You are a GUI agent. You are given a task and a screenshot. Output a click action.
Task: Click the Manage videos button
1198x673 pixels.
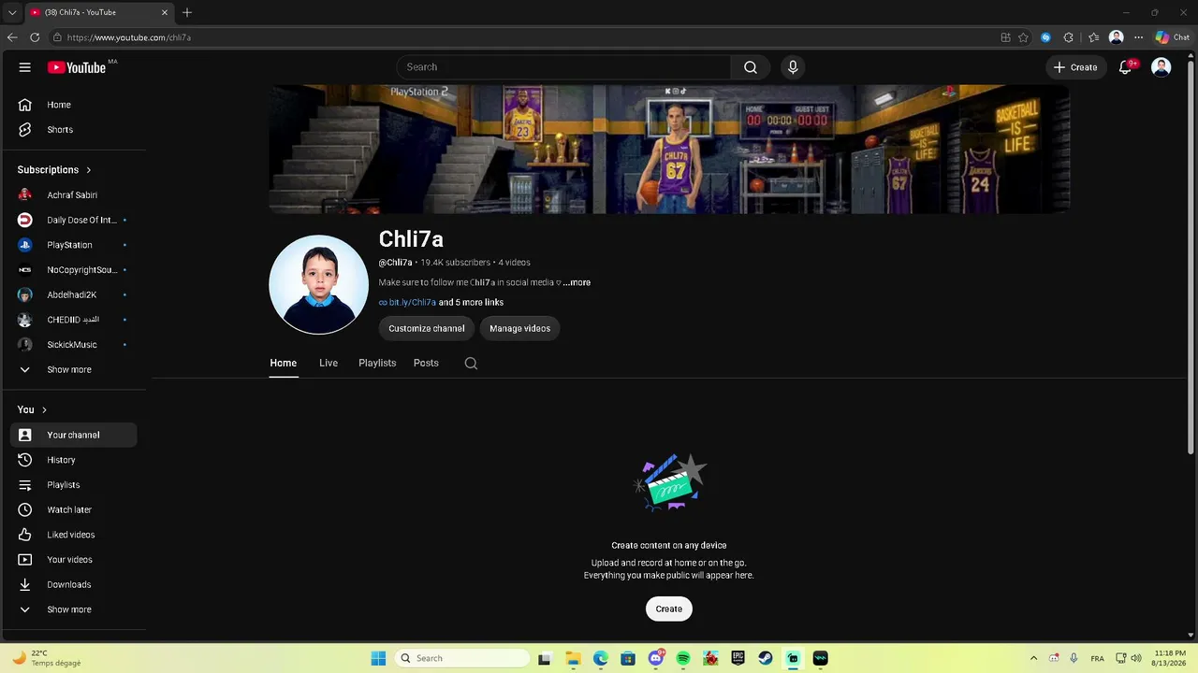(519, 328)
